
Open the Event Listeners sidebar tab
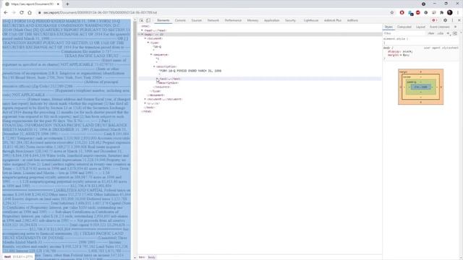pyautogui.click(x=439, y=27)
